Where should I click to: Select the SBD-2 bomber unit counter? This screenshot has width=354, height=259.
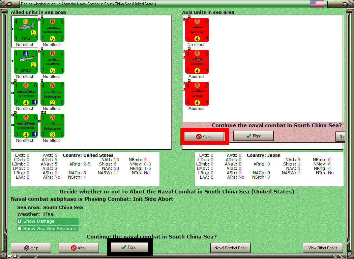tap(26, 62)
